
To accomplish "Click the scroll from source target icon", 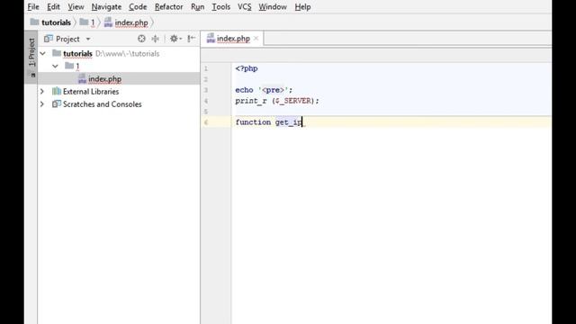I will [x=141, y=39].
